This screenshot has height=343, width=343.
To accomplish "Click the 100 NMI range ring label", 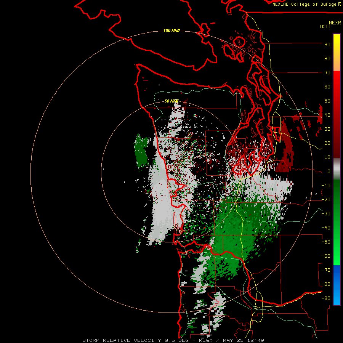I will click(171, 30).
